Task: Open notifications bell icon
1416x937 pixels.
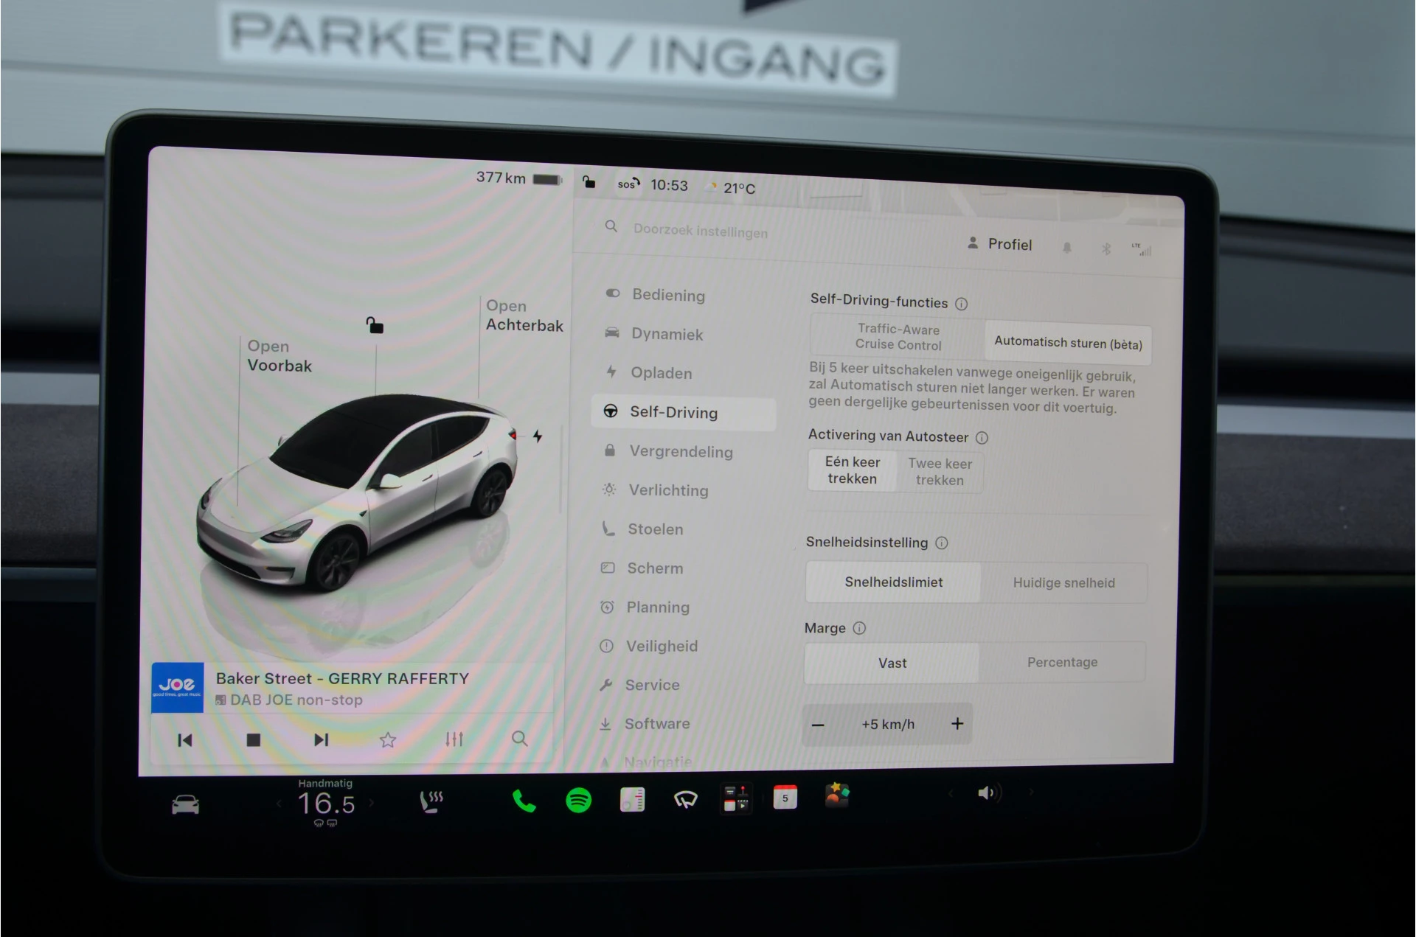Action: point(1066,248)
